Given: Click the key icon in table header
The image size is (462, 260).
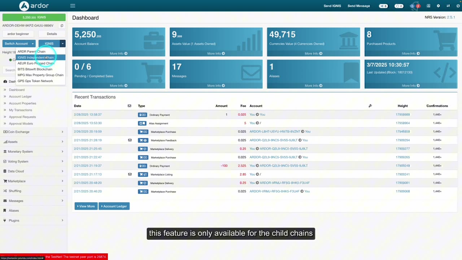Looking at the screenshot, I should 370,106.
